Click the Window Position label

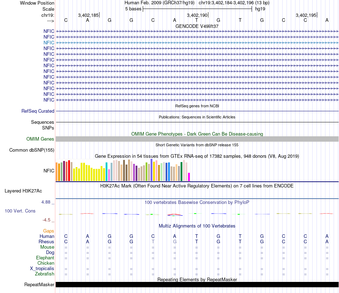[37, 3]
